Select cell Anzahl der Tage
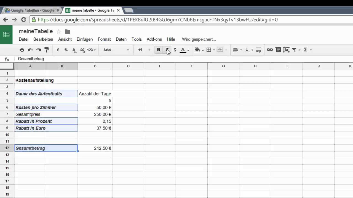The width and height of the screenshot is (353, 198). pyautogui.click(x=95, y=94)
